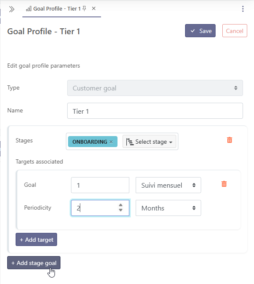
Task: Decrease periodicity with down stepper arrow
Action: click(121, 210)
